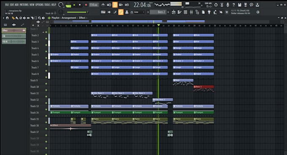287x155 pixels.
Task: Mute Track 16 with its green dot
Action: [x=46, y=129]
